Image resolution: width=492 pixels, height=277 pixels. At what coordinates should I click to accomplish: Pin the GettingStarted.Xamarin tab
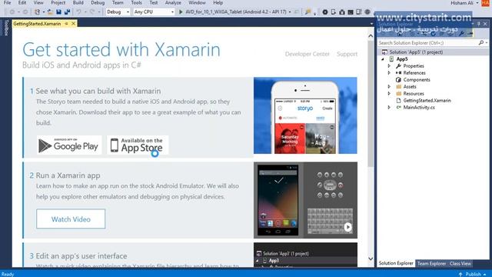click(x=67, y=24)
